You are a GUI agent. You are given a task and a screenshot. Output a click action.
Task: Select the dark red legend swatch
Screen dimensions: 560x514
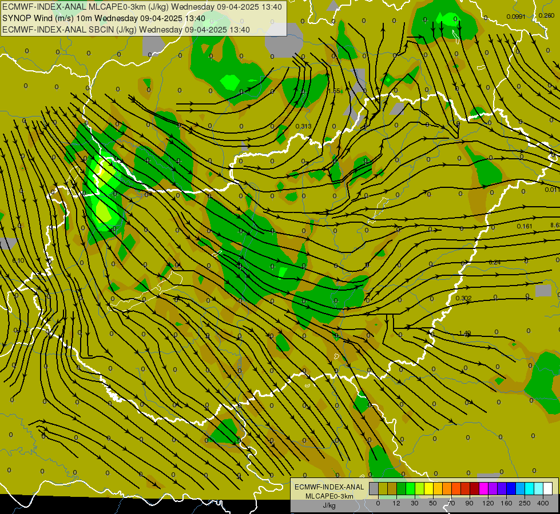click(x=475, y=488)
